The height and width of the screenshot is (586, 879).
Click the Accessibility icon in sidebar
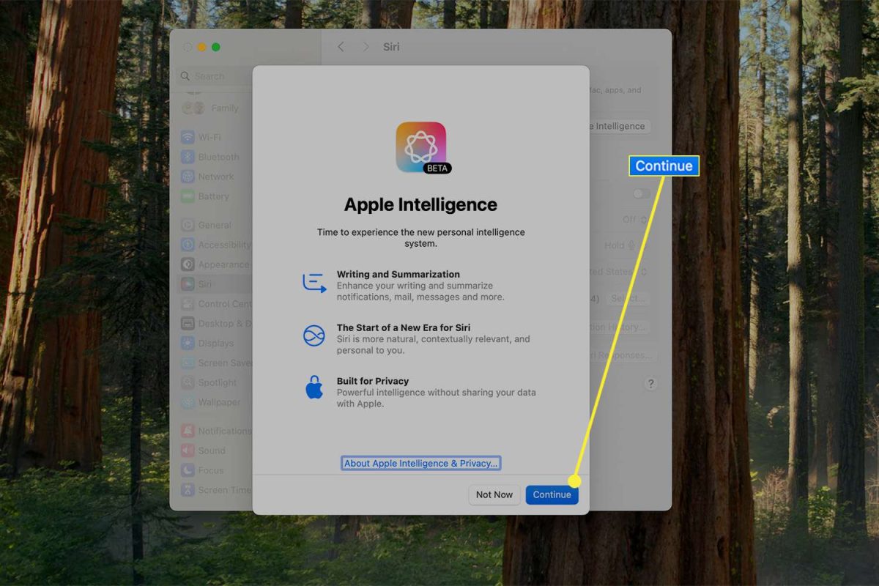click(x=188, y=245)
